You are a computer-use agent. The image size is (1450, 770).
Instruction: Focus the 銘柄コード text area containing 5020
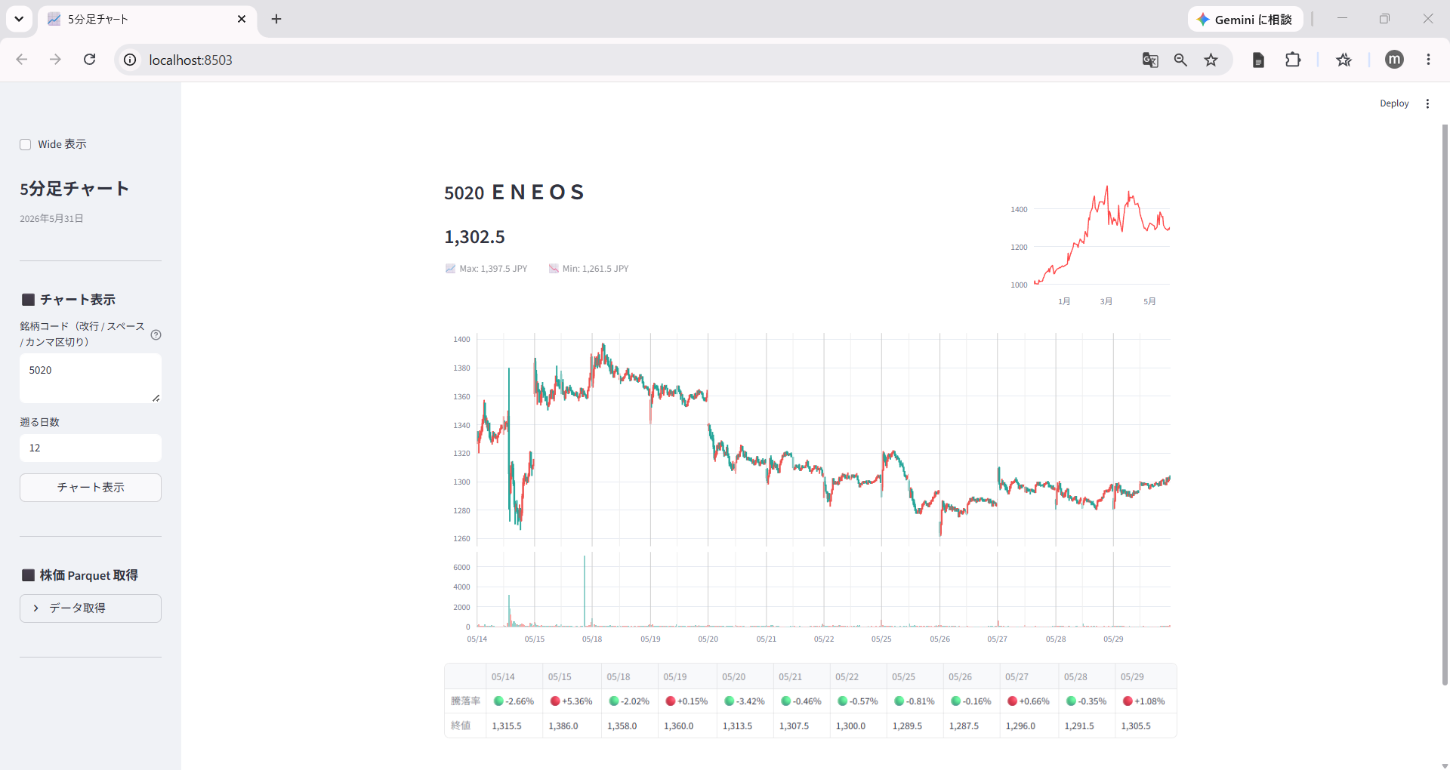tap(91, 378)
